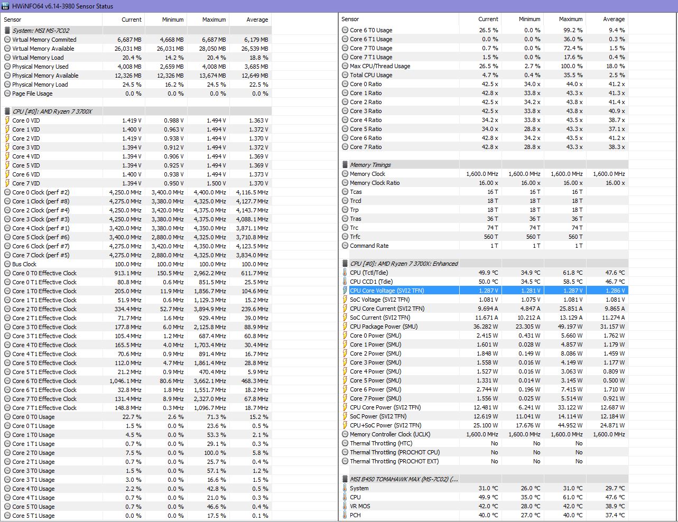Screen dimensions: 678x522
Task: Click the left panel Current column header
Action: pos(123,20)
